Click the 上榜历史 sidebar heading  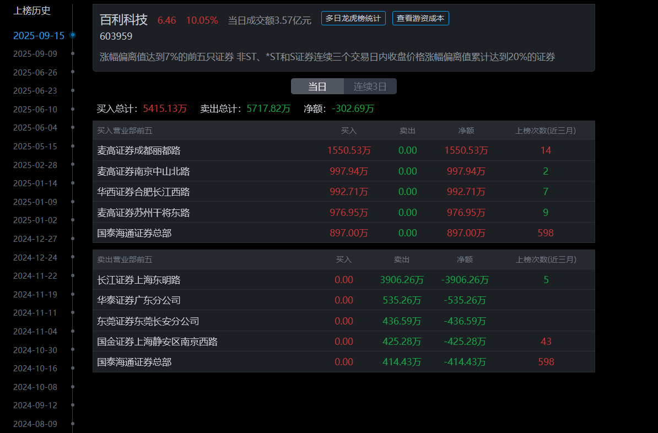click(32, 10)
